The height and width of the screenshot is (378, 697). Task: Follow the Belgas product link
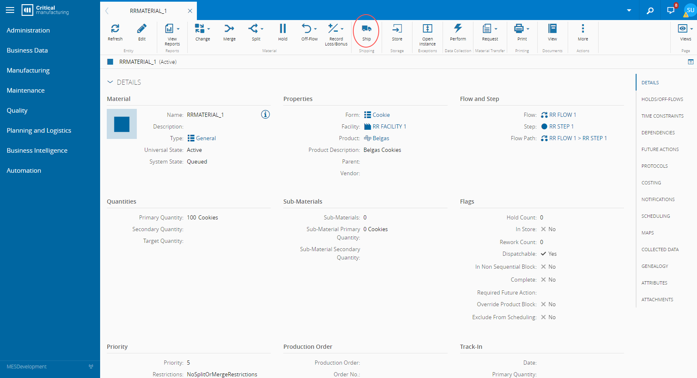click(380, 138)
